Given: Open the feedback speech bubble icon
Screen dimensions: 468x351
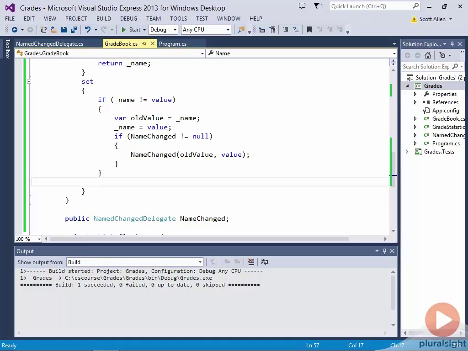Looking at the screenshot, I should point(302,5).
